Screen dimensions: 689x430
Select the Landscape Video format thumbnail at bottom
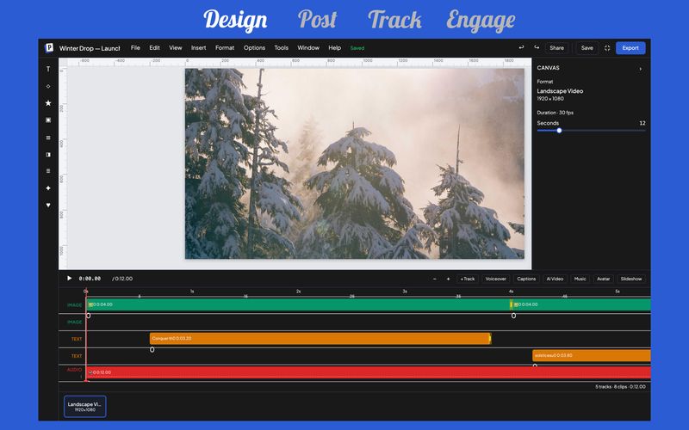point(84,406)
